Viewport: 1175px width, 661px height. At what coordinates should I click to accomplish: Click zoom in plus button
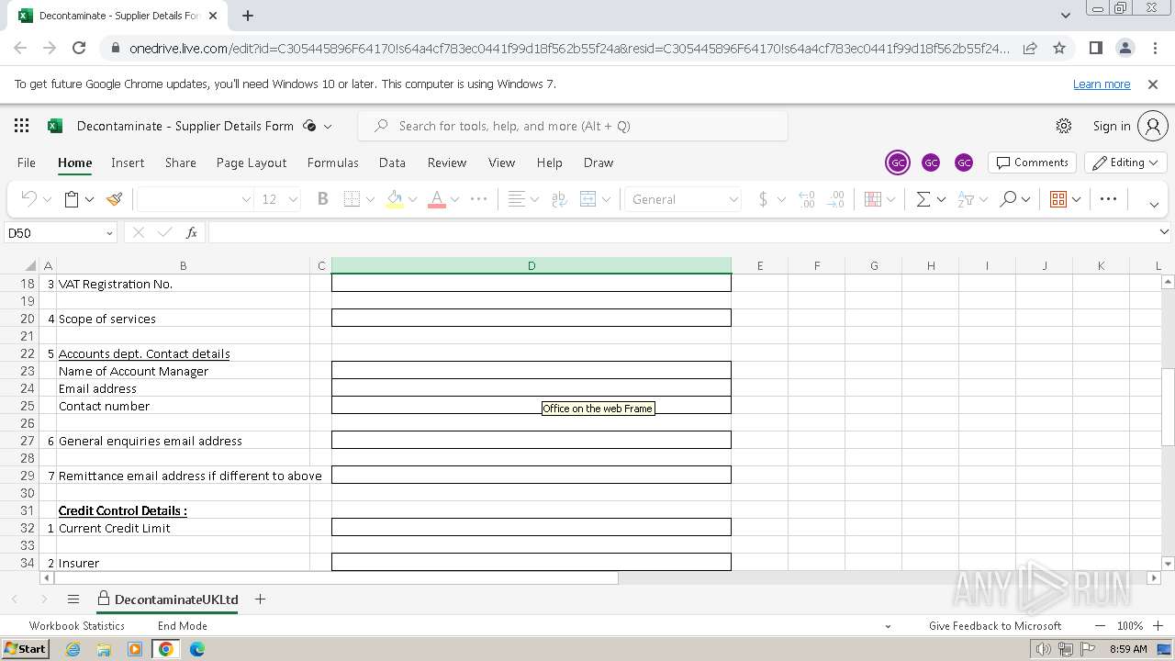click(1158, 626)
